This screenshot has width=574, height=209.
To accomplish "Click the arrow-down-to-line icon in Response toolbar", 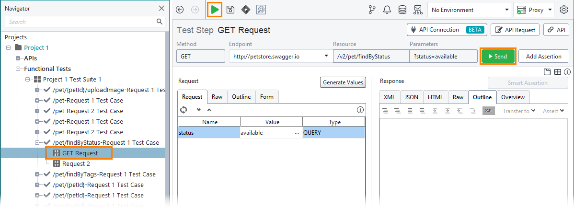I will tap(435, 111).
